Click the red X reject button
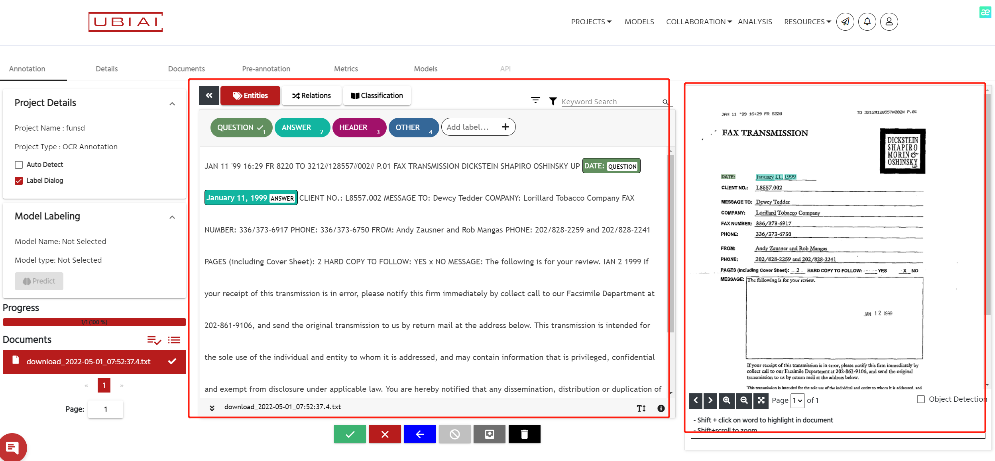The width and height of the screenshot is (995, 461). (x=385, y=434)
